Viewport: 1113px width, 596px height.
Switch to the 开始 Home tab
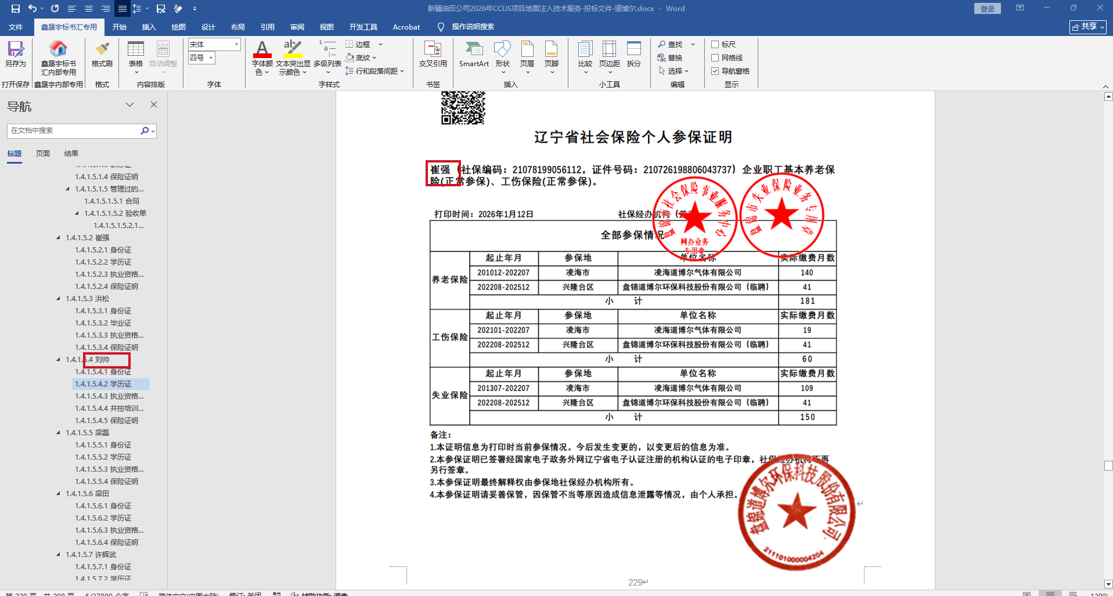point(120,27)
